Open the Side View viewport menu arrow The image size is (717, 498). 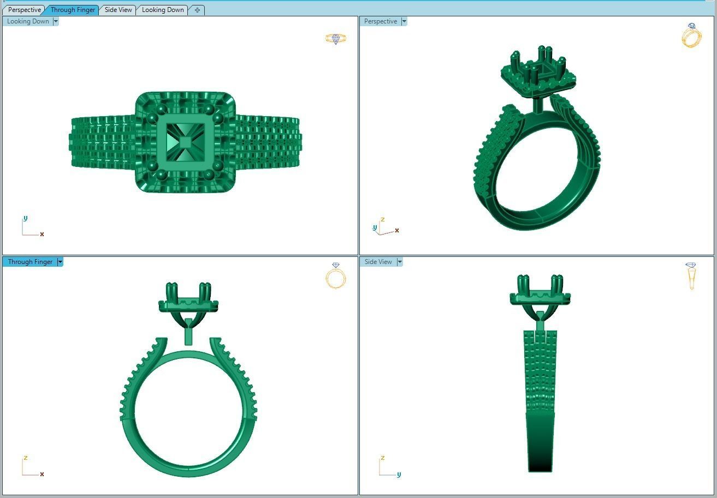[x=400, y=262]
